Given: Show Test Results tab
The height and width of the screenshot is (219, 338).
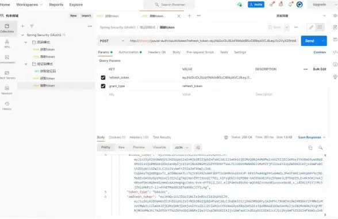Looking at the screenshot, I should (162, 138).
